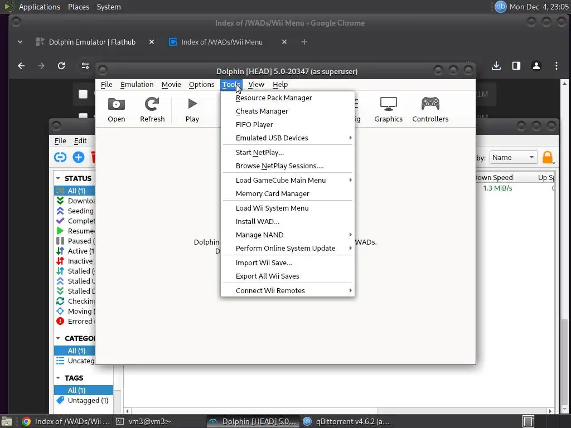
Task: Choose Export All Wii Saves
Action: 287,276
